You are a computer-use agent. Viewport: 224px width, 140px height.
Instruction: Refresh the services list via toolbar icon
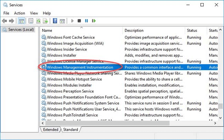(38, 21)
